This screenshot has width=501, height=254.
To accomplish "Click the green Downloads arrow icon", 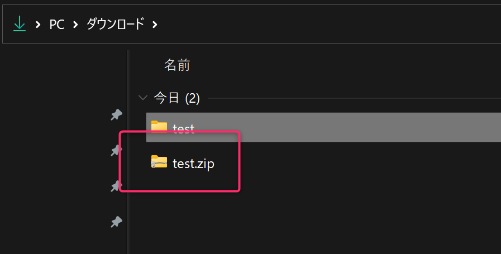I will tap(20, 24).
